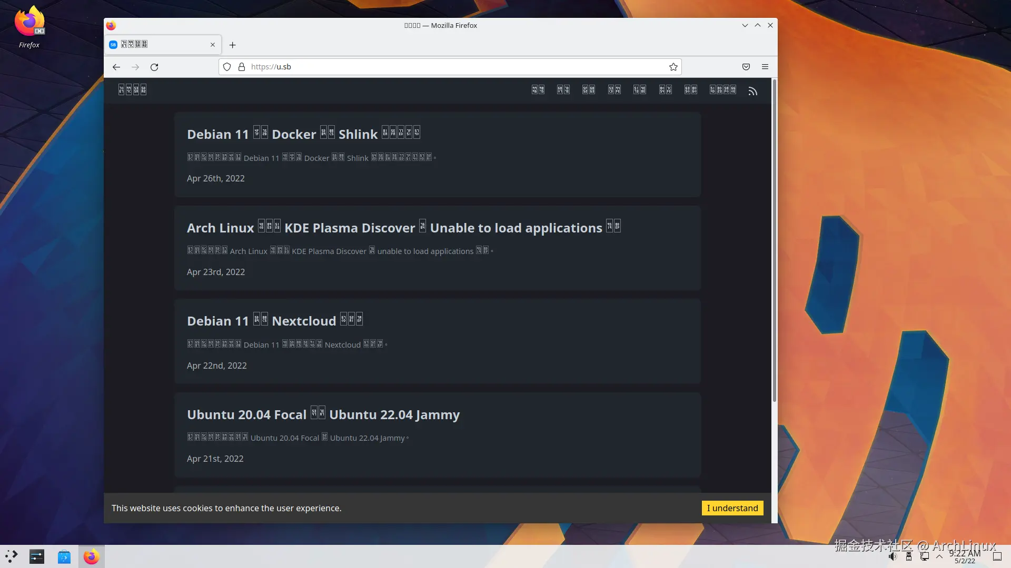Screen dimensions: 1011x568
Task: Click the tracking protection shield icon
Action: tap(227, 67)
